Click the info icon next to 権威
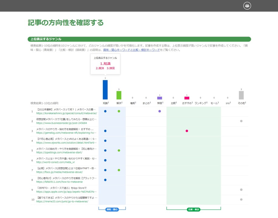The width and height of the screenshot is (278, 218). point(136,102)
